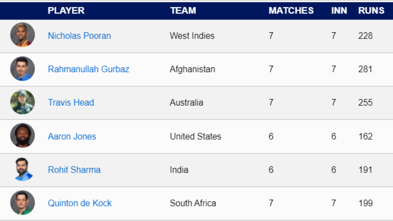Follow the Travis Head name link
This screenshot has height=221, width=393.
[71, 102]
